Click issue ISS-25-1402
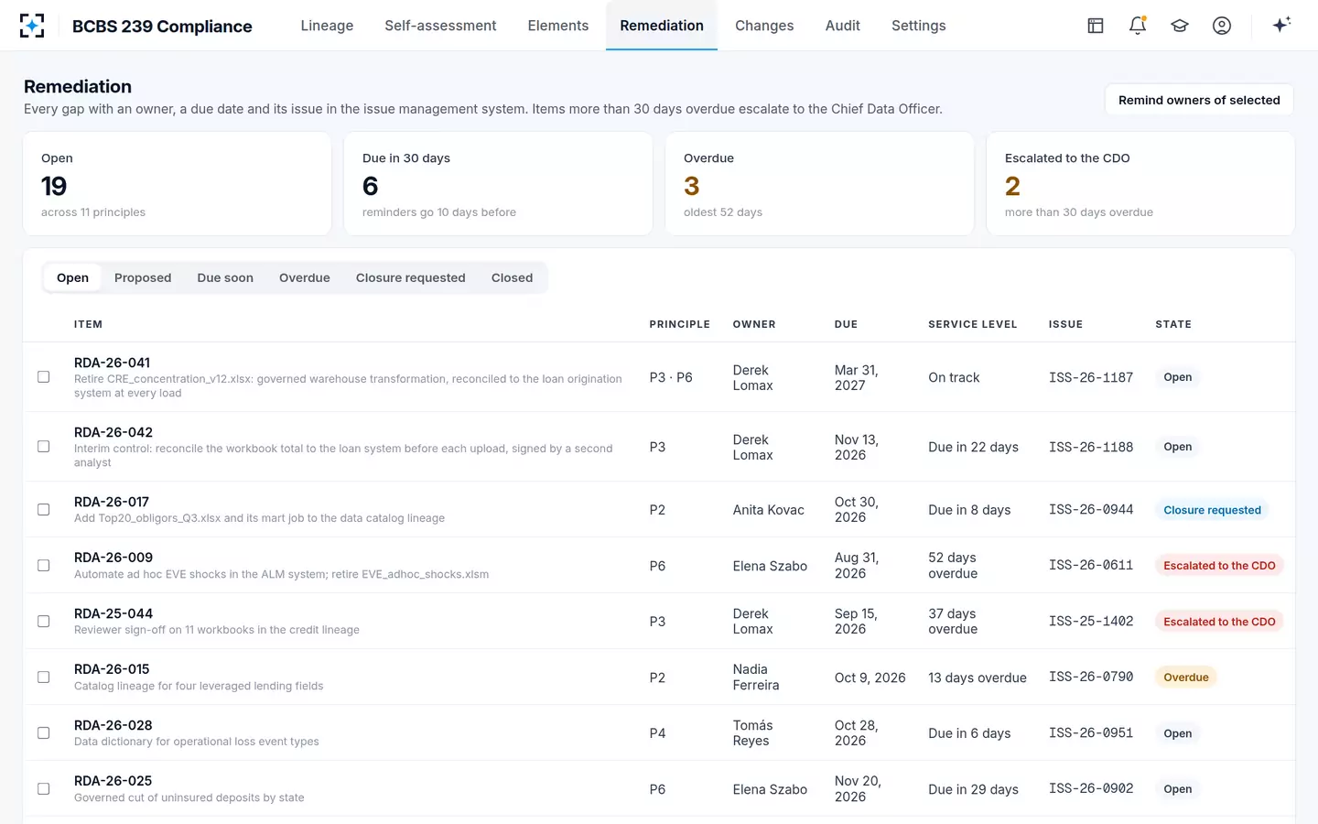Image resolution: width=1318 pixels, height=824 pixels. point(1091,621)
